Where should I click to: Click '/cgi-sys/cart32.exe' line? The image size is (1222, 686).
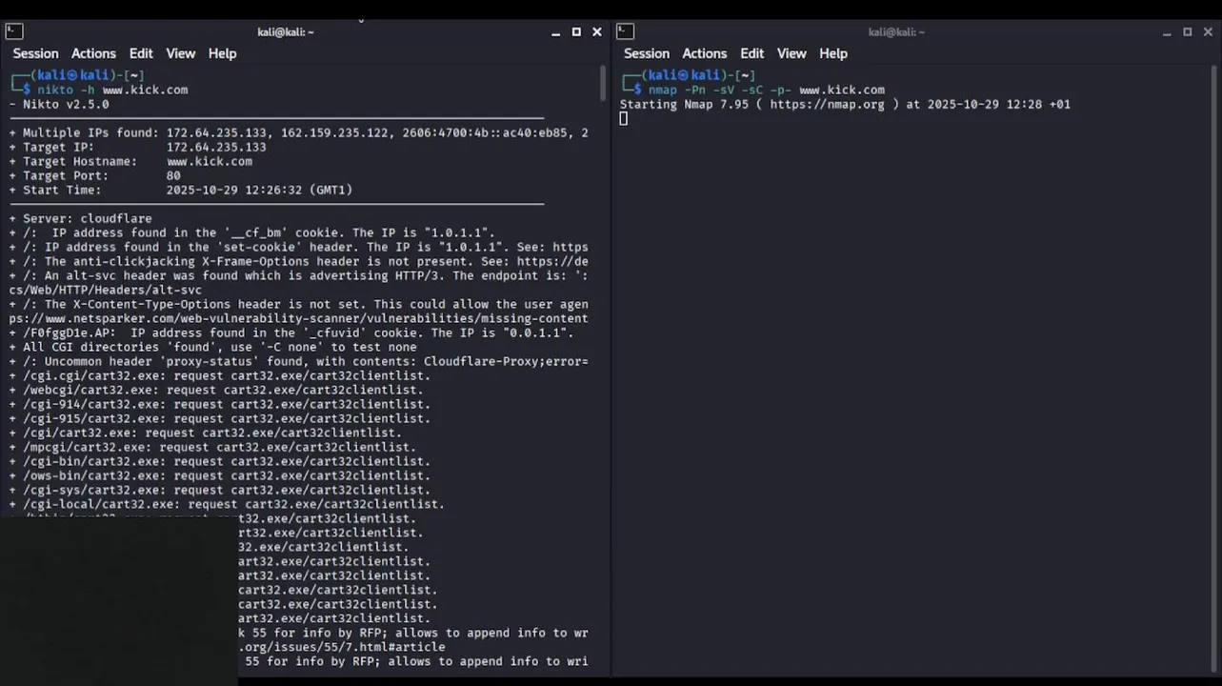pos(220,490)
